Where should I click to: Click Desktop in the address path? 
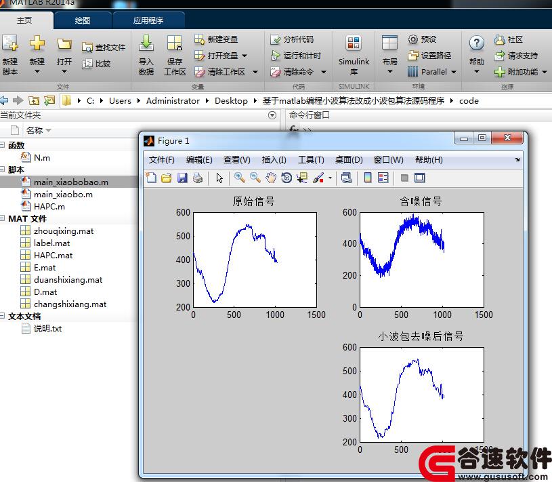[231, 101]
